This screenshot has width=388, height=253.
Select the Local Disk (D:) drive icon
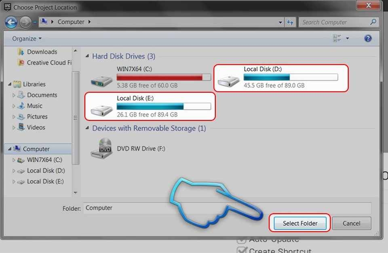[229, 81]
